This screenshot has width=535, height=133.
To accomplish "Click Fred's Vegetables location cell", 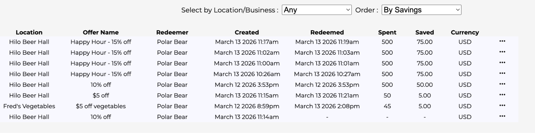I will pos(29,106).
